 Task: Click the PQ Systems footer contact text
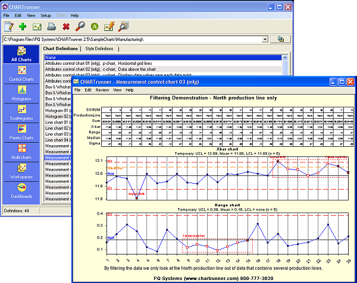point(214,278)
